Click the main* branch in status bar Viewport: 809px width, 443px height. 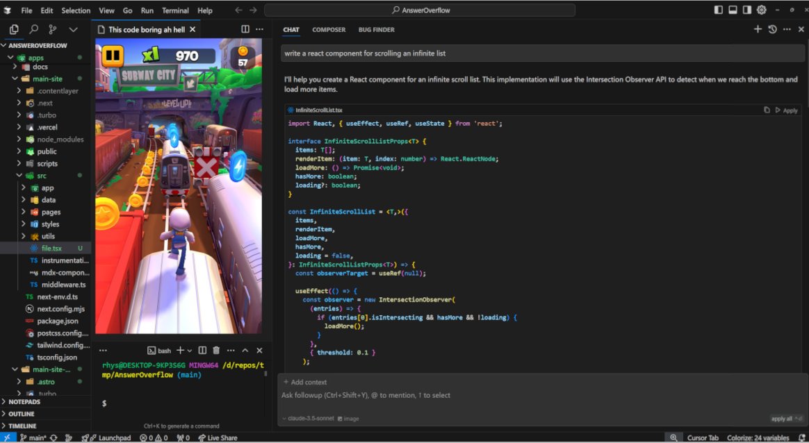[x=33, y=438]
